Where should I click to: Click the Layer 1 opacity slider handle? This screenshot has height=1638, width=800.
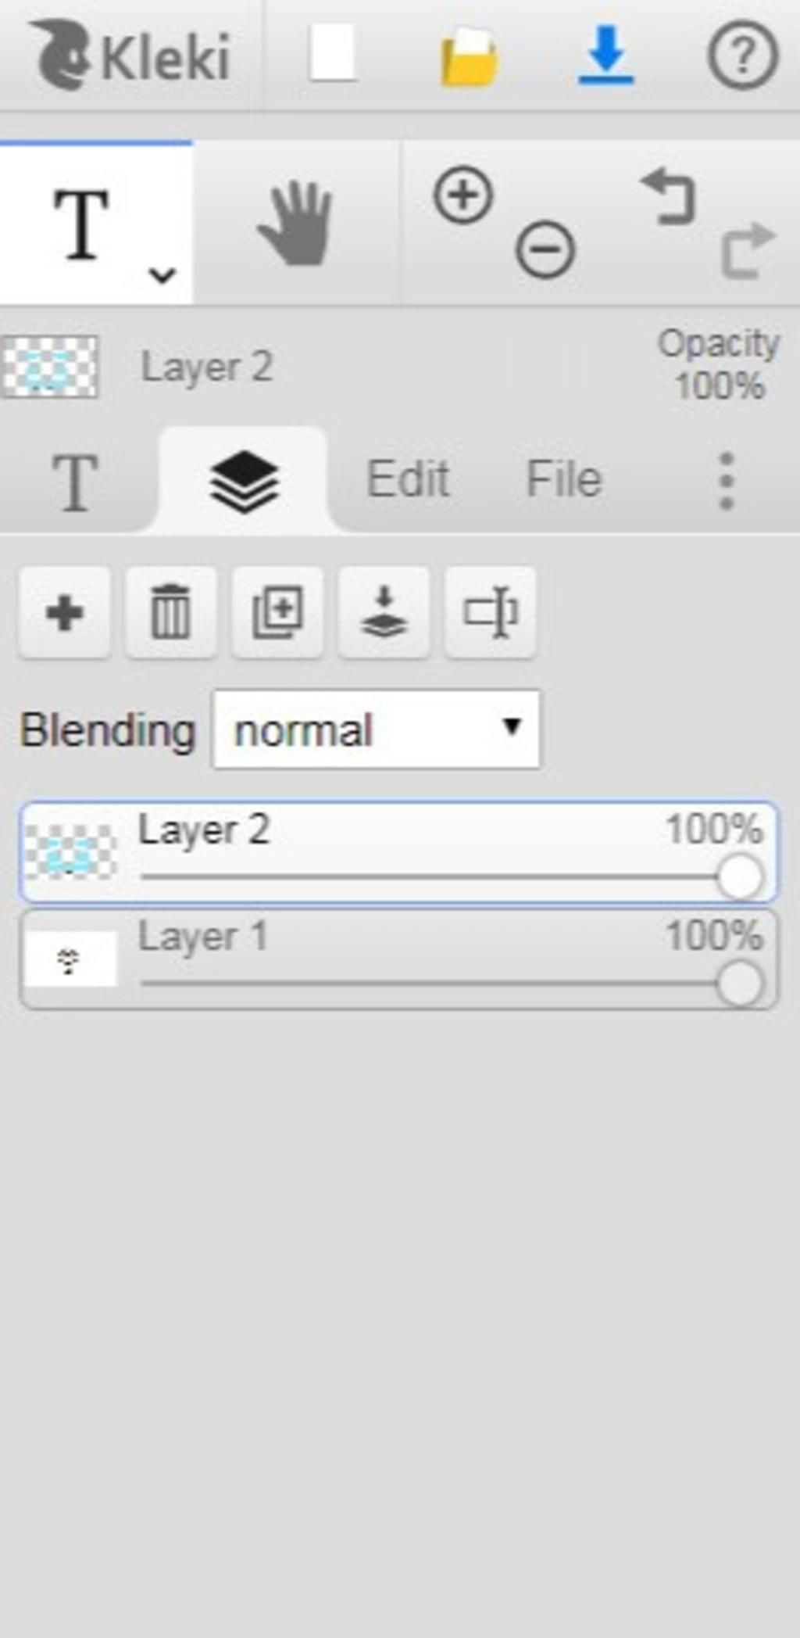739,983
